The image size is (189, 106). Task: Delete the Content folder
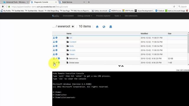tap(56, 42)
